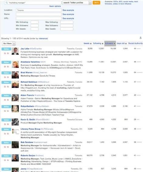The width and height of the screenshot is (143, 172).
Task: Follow Jay Lobo with the follow button
Action: click(x=6, y=49)
